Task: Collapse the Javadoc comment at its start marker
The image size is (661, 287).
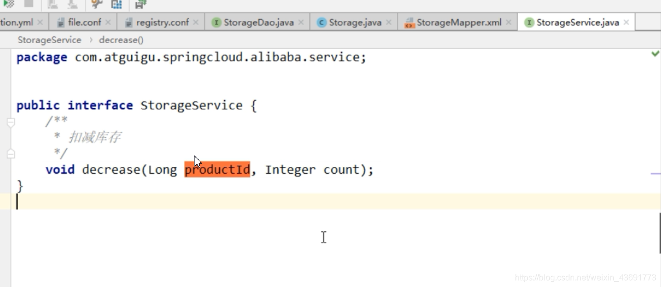Action: click(11, 123)
